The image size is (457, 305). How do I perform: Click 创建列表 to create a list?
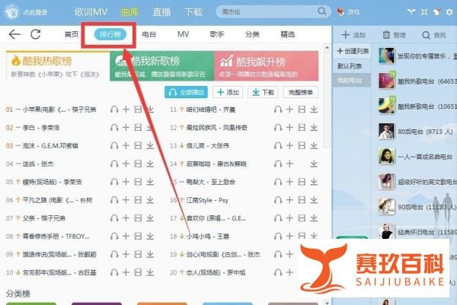[x=353, y=51]
